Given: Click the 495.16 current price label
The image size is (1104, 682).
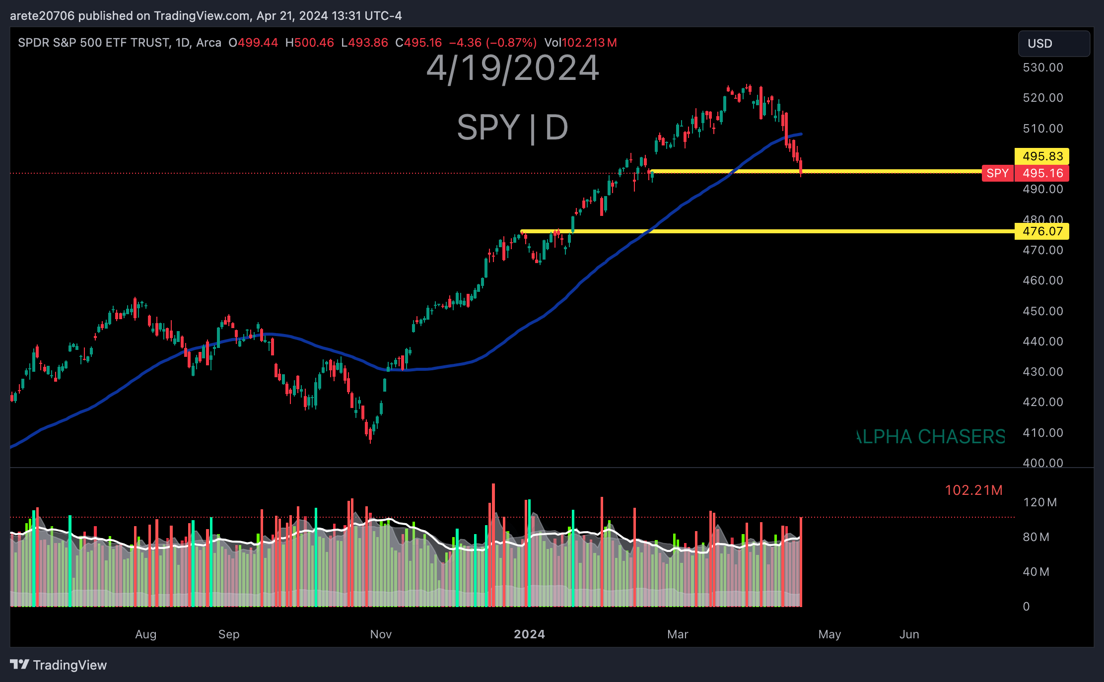Looking at the screenshot, I should (1042, 173).
